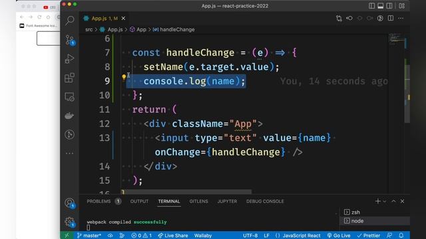Select the node terminal instance
This screenshot has width=426, height=239.
[x=375, y=221]
